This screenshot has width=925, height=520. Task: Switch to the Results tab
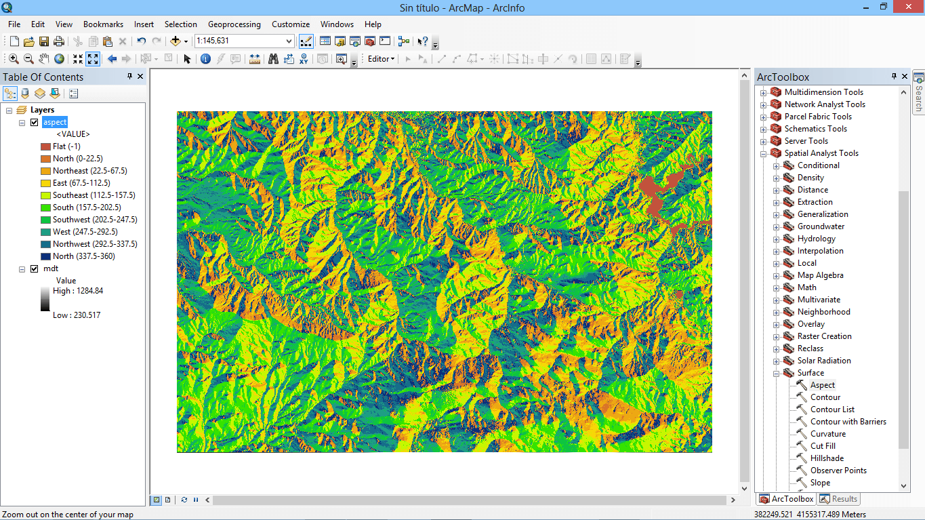[838, 499]
